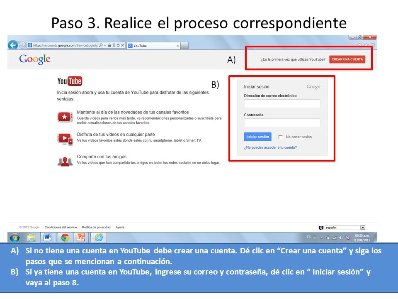Click the browser Forward arrow button
The image size is (398, 299).
(x=22, y=45)
